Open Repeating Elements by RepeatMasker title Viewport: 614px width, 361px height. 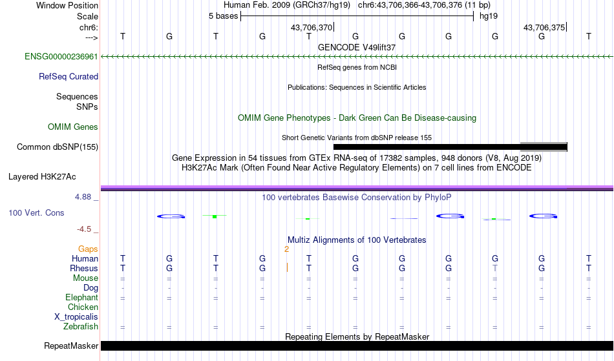(357, 336)
